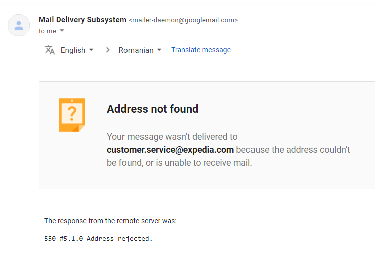Click the orange question mark note icon

click(72, 115)
